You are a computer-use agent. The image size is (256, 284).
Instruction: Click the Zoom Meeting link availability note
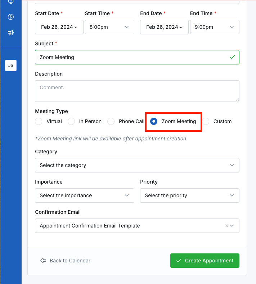point(111,139)
